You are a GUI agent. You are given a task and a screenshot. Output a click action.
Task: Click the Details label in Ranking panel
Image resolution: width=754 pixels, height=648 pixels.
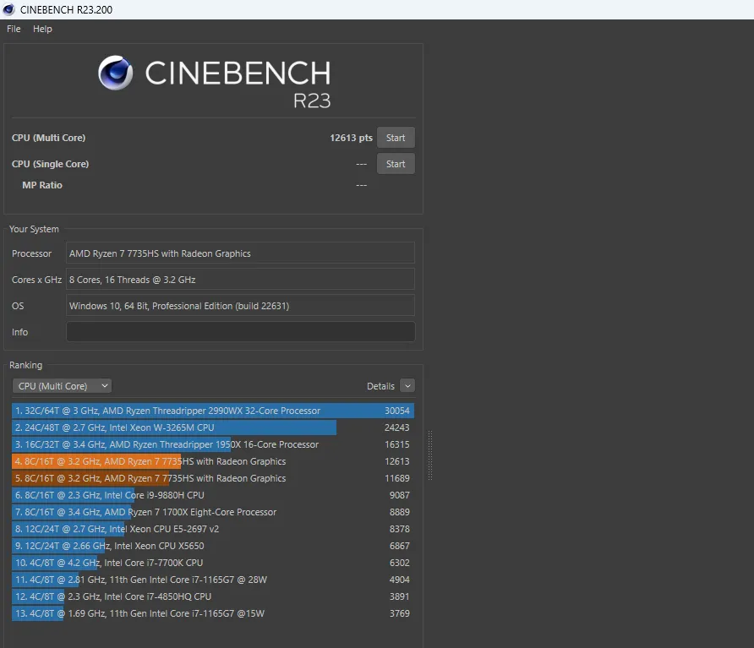380,386
